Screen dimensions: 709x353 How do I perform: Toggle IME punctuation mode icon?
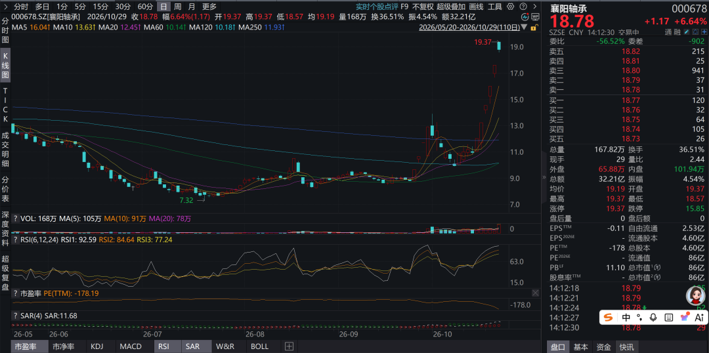[639, 318]
